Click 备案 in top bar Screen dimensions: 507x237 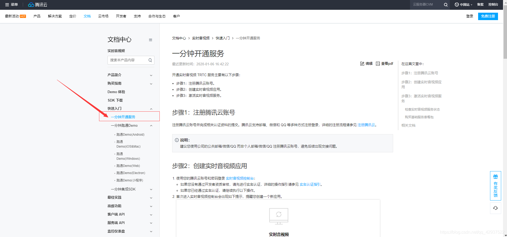480,4
